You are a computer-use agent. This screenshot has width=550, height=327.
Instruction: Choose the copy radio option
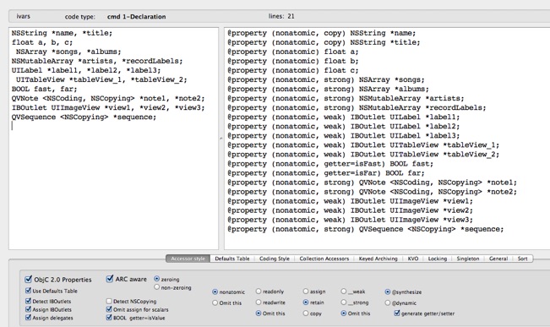tap(306, 313)
